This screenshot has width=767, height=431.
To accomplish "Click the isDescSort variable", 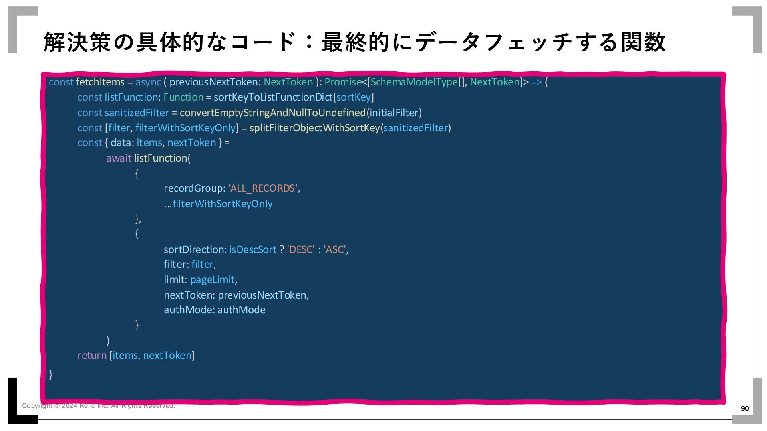I will pos(252,250).
